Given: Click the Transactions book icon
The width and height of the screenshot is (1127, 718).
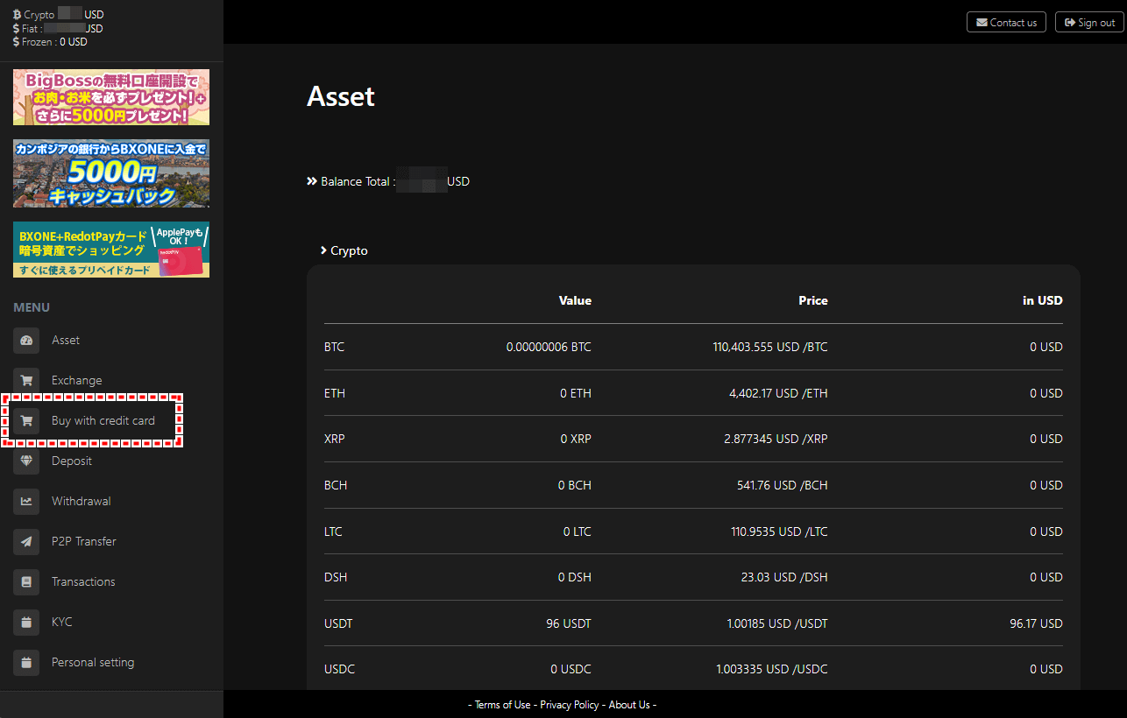Looking at the screenshot, I should pos(26,581).
